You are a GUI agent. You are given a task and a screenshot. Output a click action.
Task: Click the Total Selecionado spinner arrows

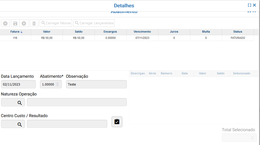[x=252, y=138]
